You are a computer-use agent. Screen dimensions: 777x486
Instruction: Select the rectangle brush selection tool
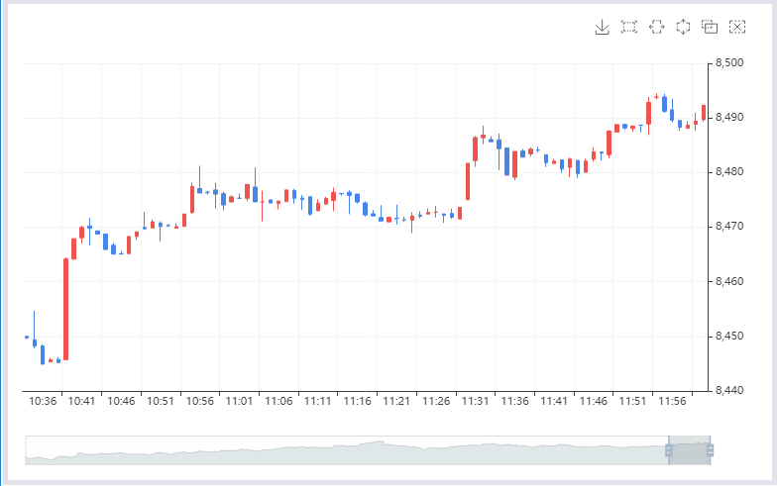[x=629, y=27]
